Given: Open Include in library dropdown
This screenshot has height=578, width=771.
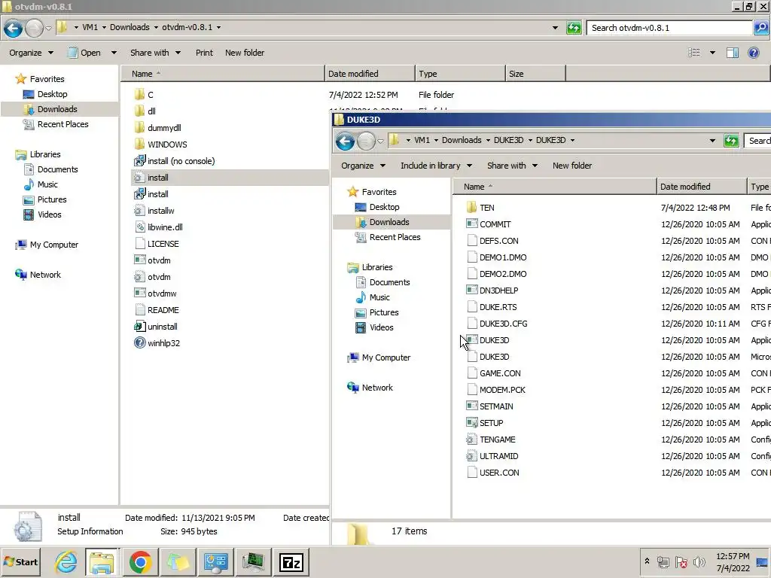Looking at the screenshot, I should click(436, 166).
